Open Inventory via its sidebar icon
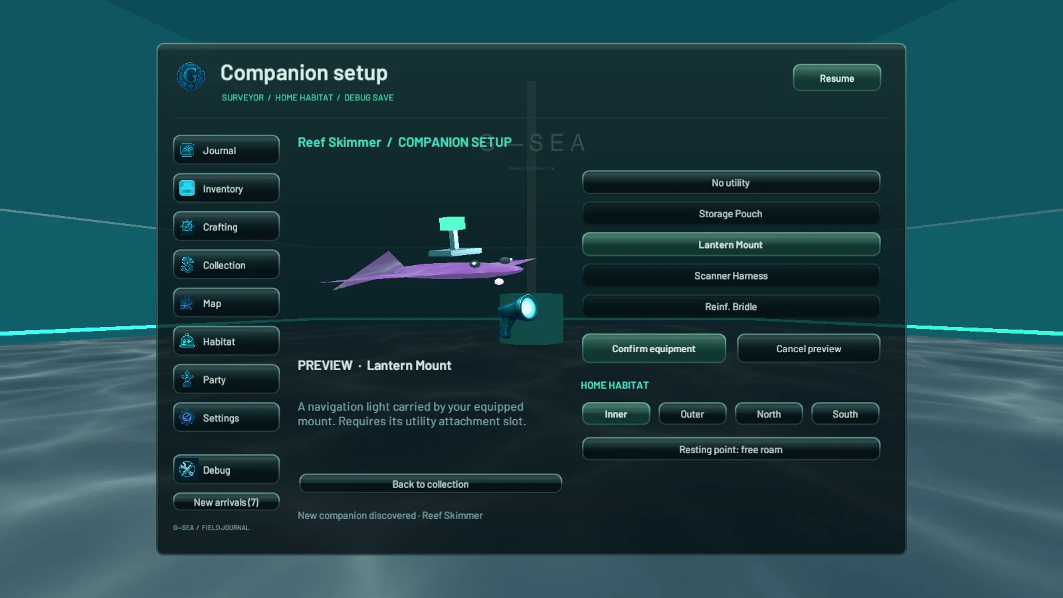1063x598 pixels. [187, 189]
